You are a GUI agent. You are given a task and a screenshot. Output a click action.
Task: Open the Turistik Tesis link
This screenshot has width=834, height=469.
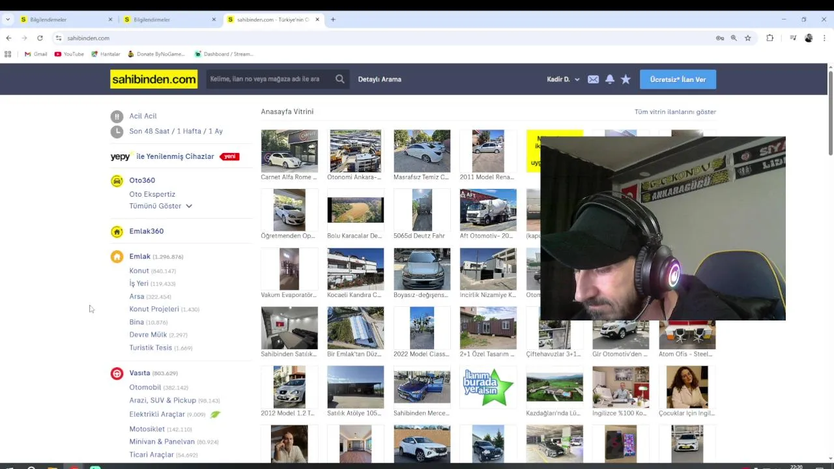[x=151, y=348]
